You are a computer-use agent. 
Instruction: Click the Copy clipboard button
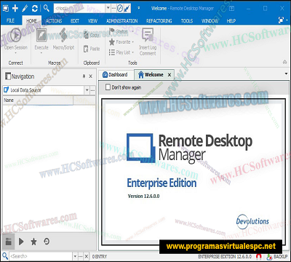click(x=92, y=35)
